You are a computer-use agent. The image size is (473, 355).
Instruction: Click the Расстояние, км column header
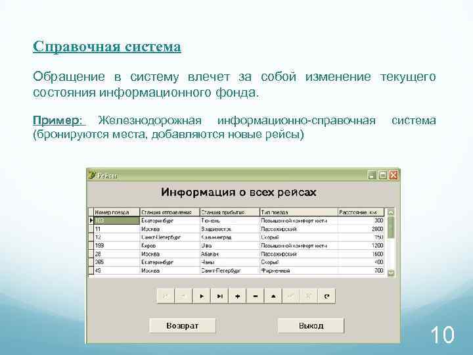point(361,212)
